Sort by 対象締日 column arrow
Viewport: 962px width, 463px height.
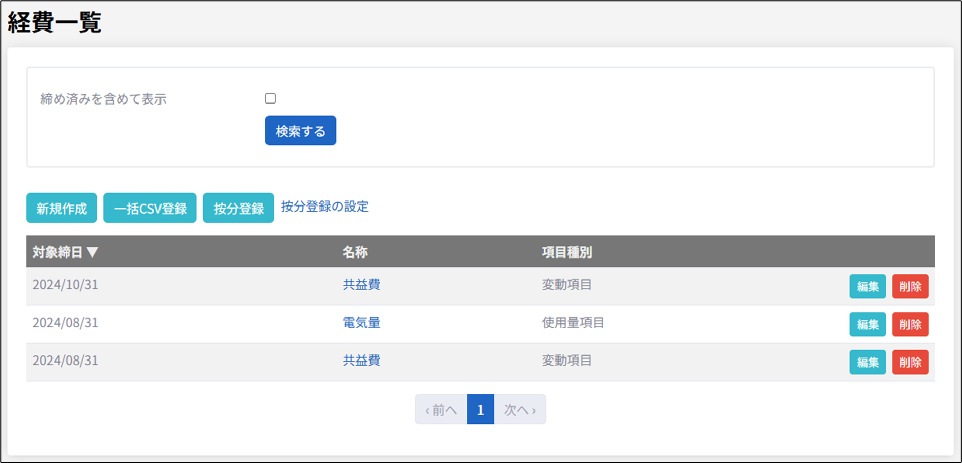(x=92, y=252)
